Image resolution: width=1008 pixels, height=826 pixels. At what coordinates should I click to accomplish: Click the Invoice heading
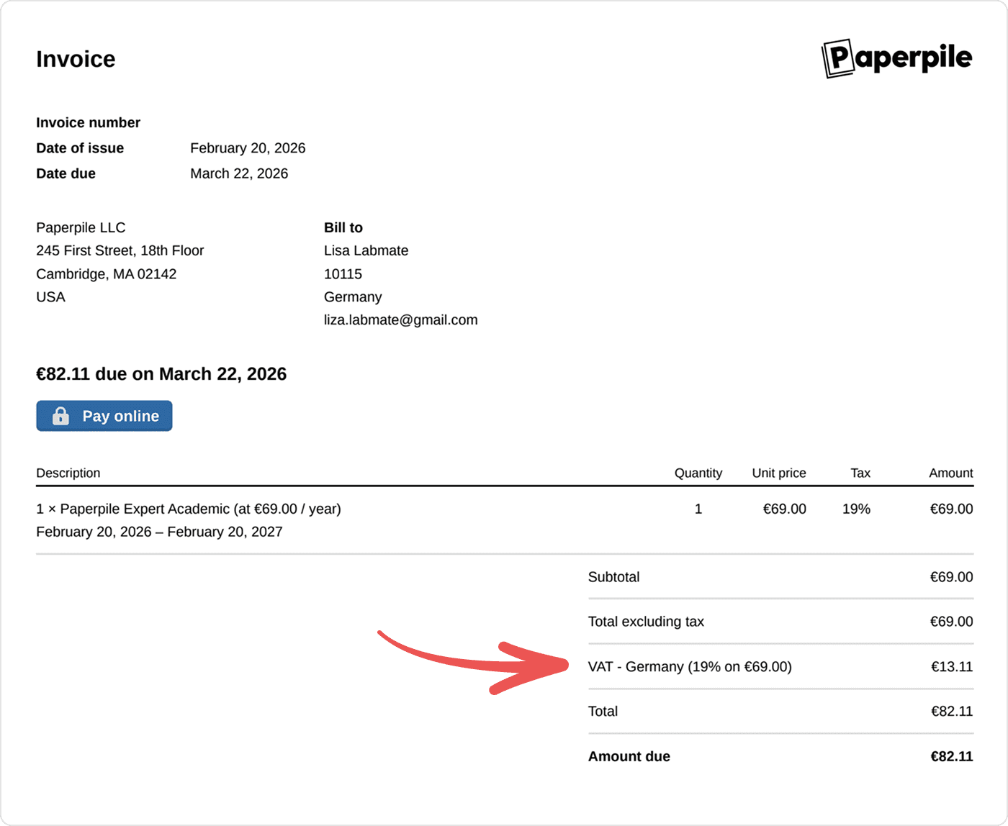tap(76, 59)
